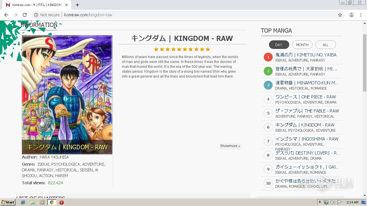This screenshot has height=206, width=367.
Task: Click the fifth rating star
Action: pos(179,49)
